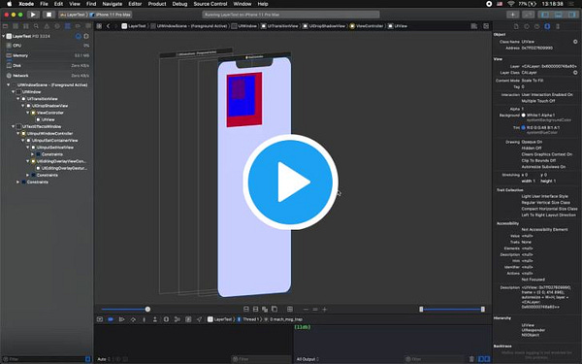
Task: Click the Debug Memory Graph icon in debug bar
Action: tap(178, 319)
